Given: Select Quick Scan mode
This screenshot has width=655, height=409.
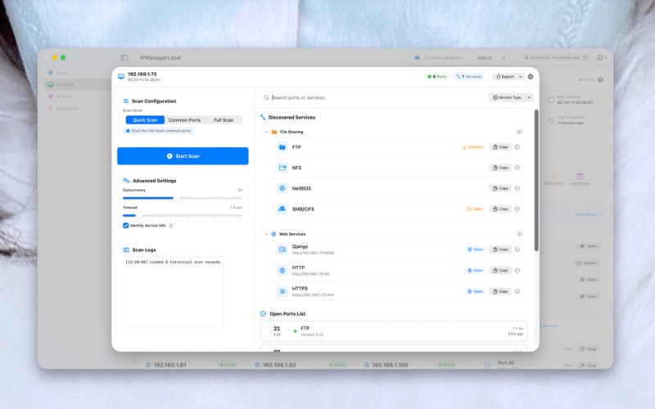Looking at the screenshot, I should point(145,119).
